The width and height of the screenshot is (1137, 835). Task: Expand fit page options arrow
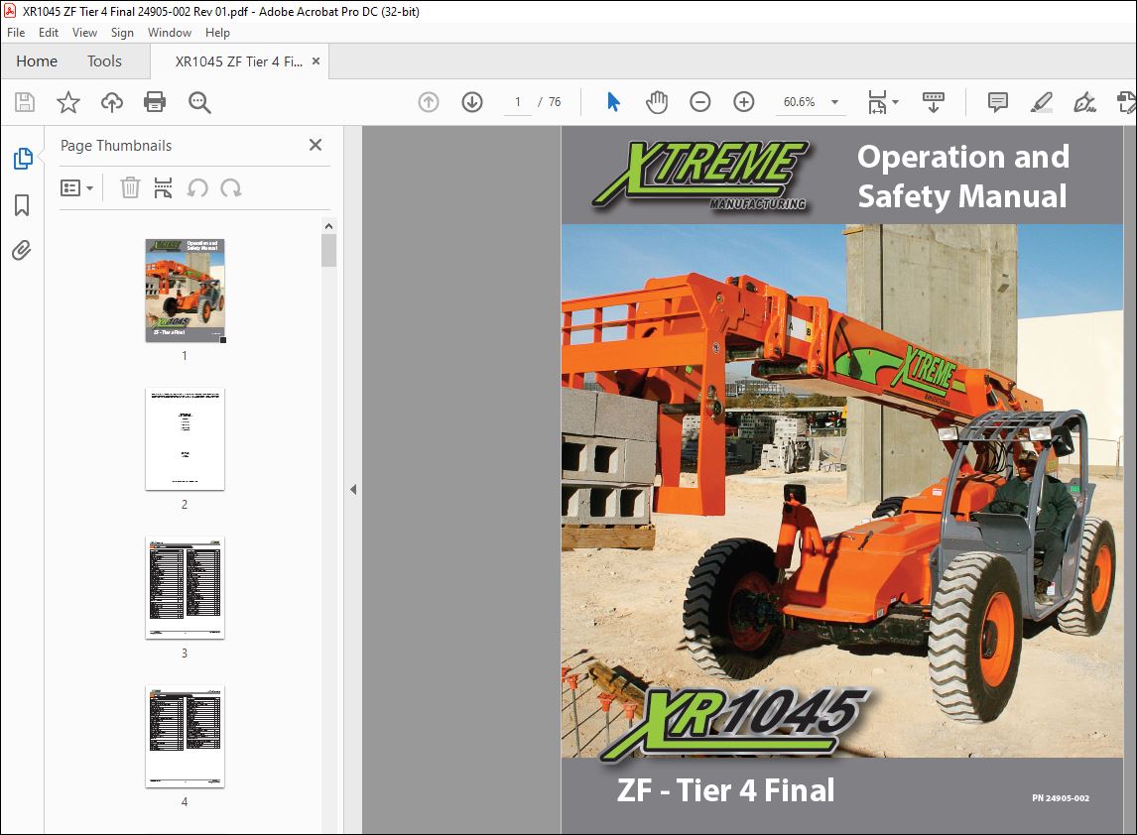(896, 102)
